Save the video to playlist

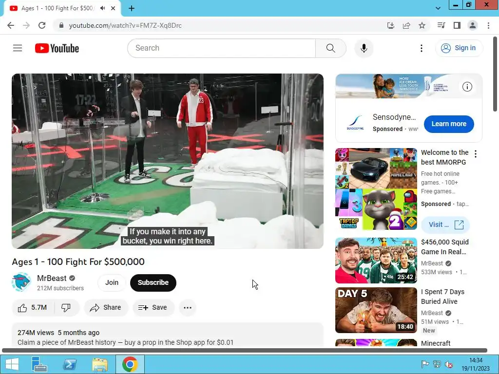click(153, 308)
